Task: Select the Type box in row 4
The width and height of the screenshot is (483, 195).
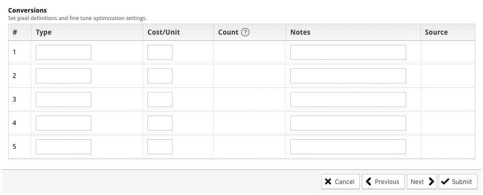Action: [64, 123]
